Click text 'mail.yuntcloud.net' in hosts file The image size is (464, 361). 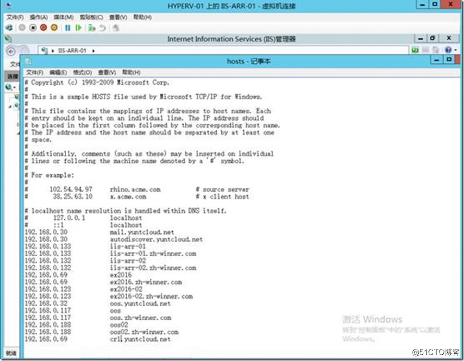click(142, 232)
